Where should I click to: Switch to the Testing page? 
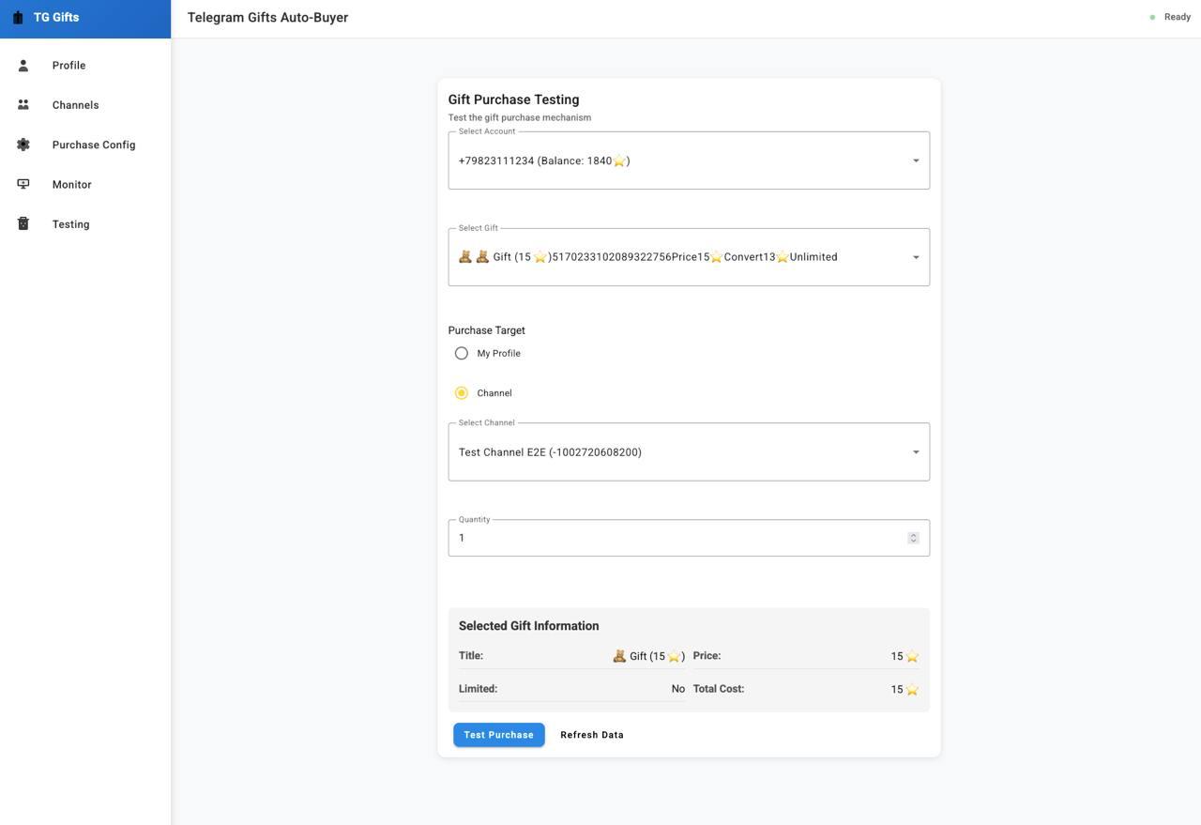85,223
